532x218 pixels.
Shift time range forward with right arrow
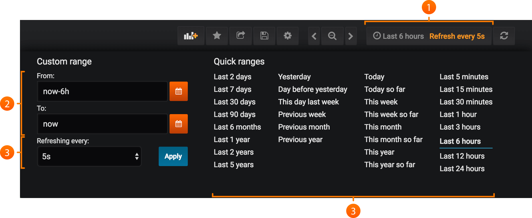pos(351,36)
